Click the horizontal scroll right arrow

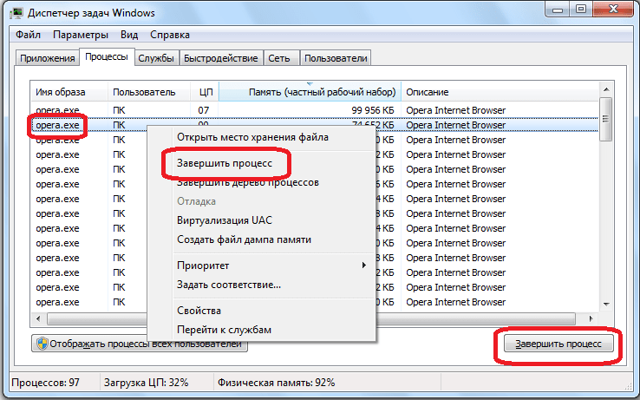click(x=591, y=318)
